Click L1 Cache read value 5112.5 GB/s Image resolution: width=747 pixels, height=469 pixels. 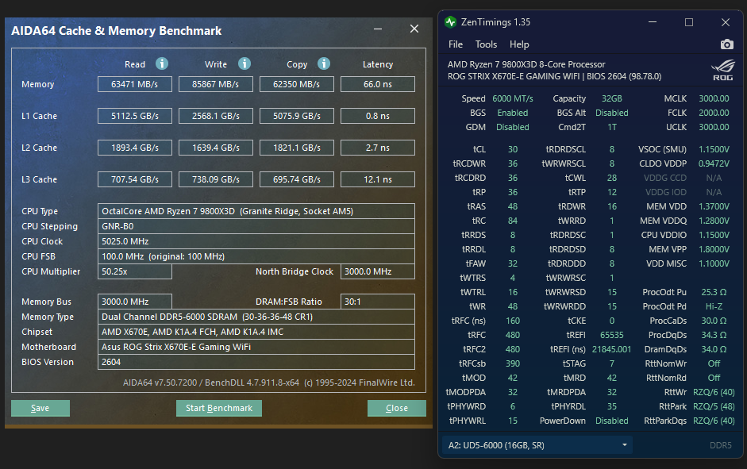click(x=135, y=116)
